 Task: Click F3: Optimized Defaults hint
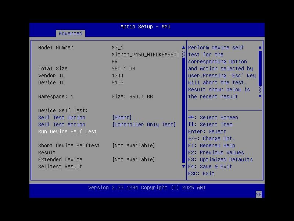(220, 159)
